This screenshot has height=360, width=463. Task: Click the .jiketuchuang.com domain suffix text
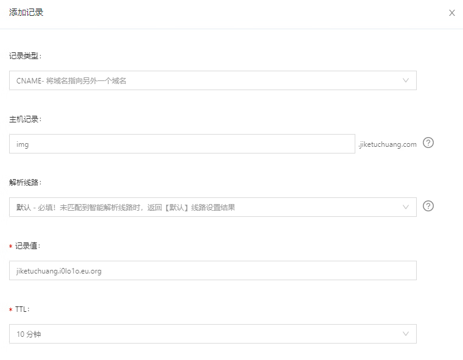(388, 144)
